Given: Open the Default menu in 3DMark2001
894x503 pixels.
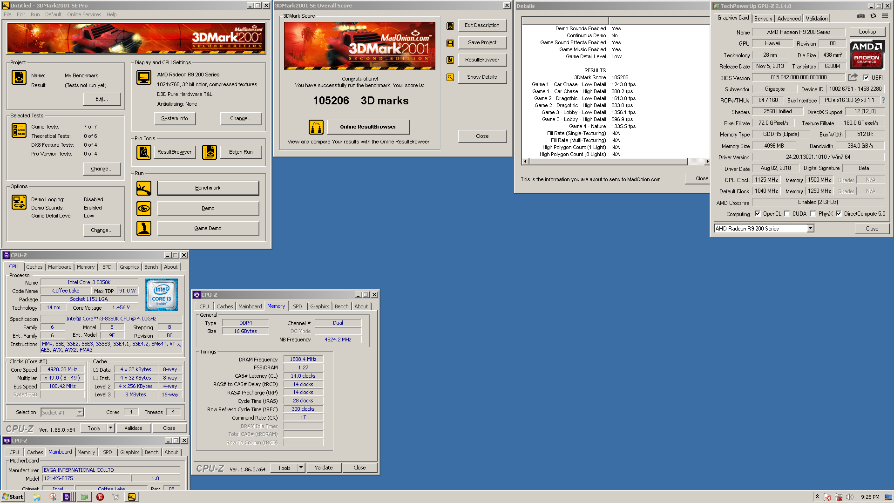Looking at the screenshot, I should point(53,14).
